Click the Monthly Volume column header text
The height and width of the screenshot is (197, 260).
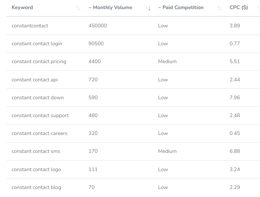(110, 7)
